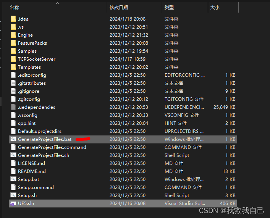The image size is (270, 218).
Task: Select the Templates folder name
Action: tap(29, 67)
